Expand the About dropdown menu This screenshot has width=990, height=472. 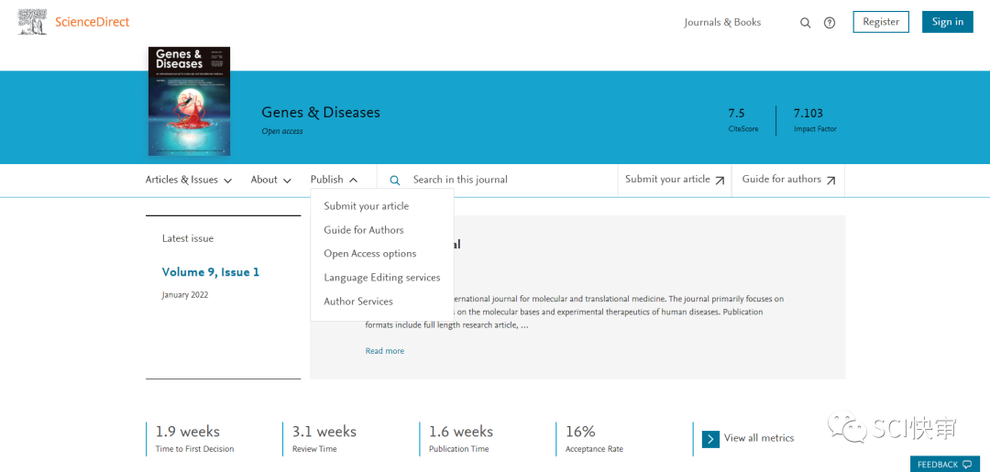270,181
